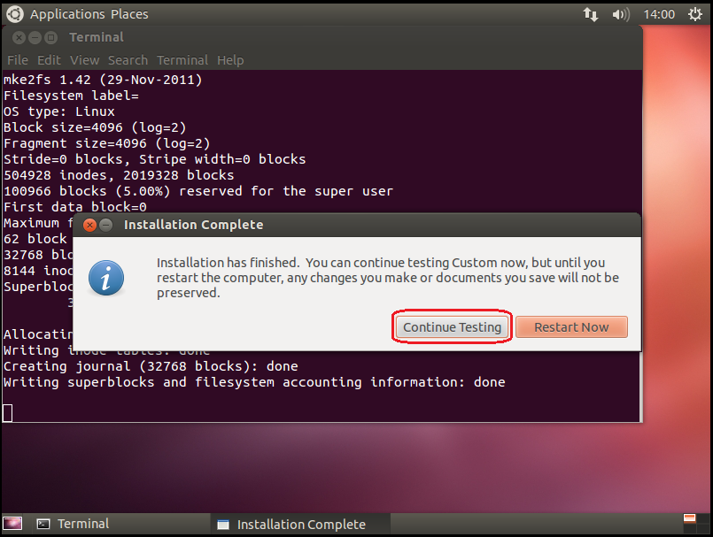Image resolution: width=713 pixels, height=537 pixels.
Task: Click the sound volume icon
Action: pos(621,14)
